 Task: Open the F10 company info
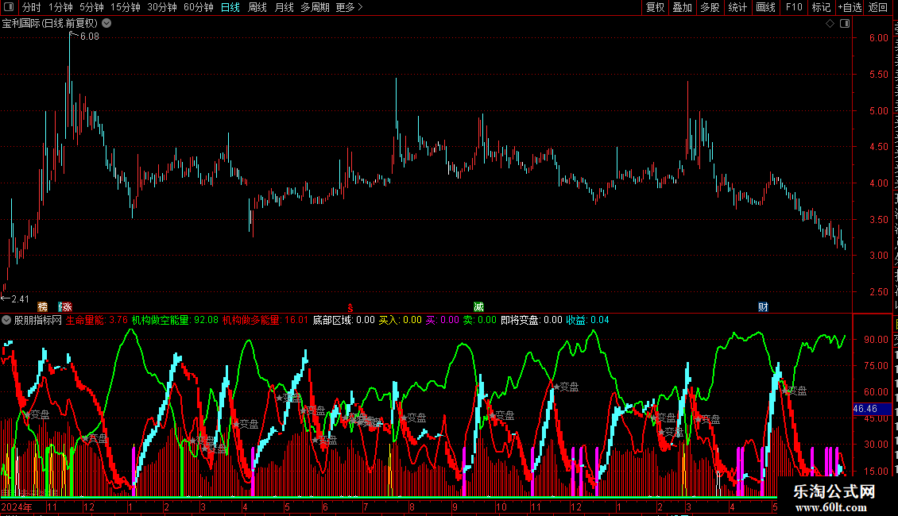pyautogui.click(x=794, y=7)
